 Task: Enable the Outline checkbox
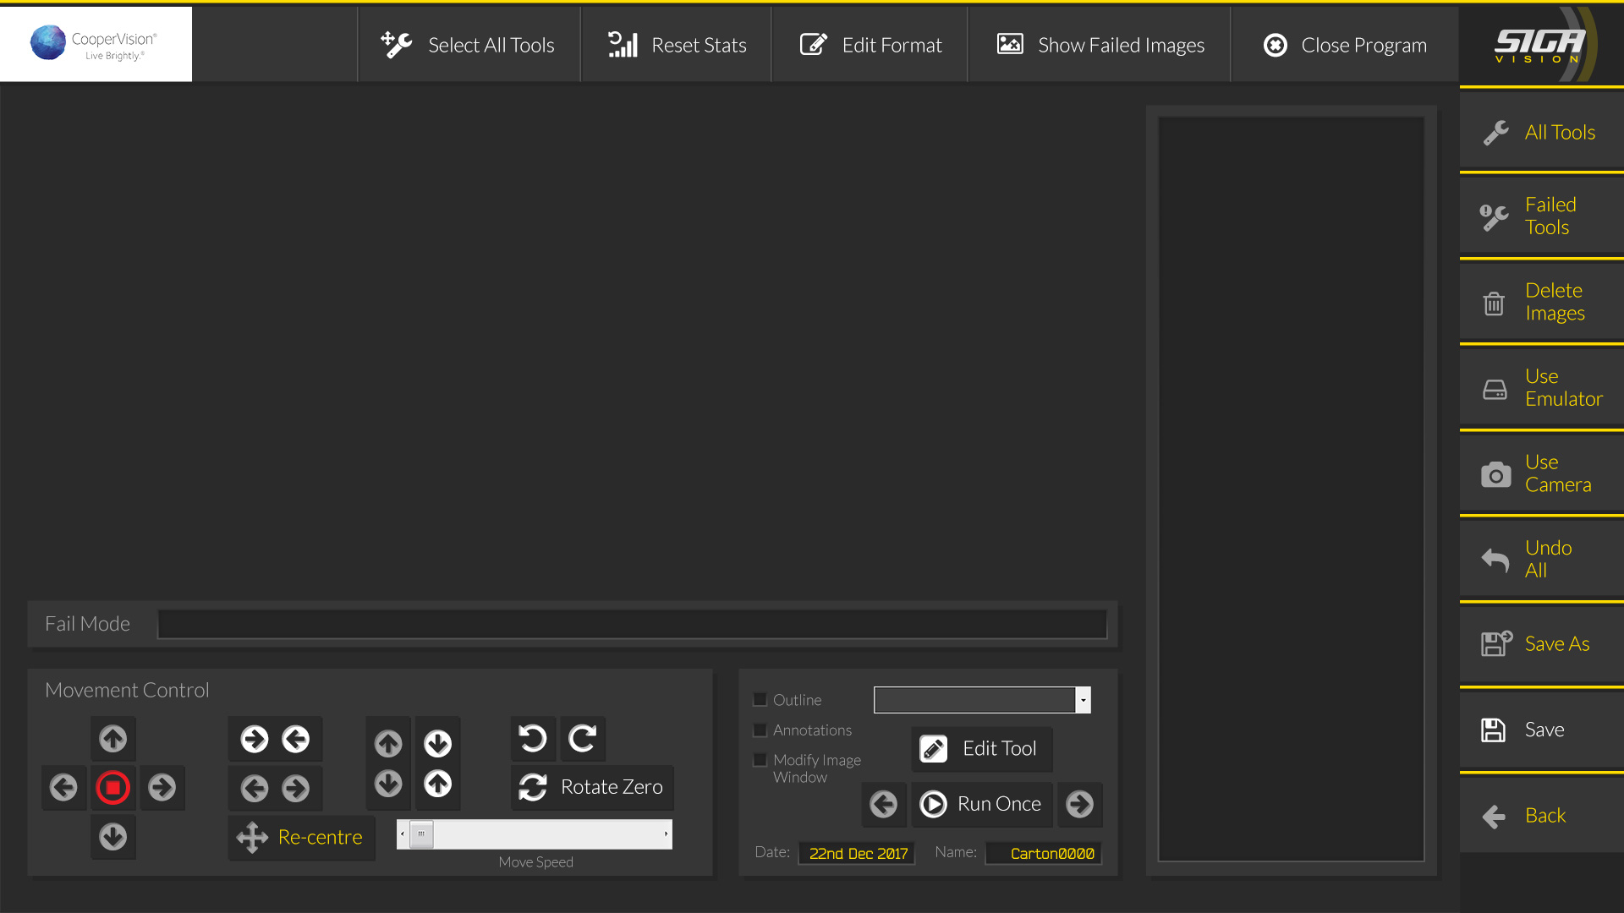point(760,700)
